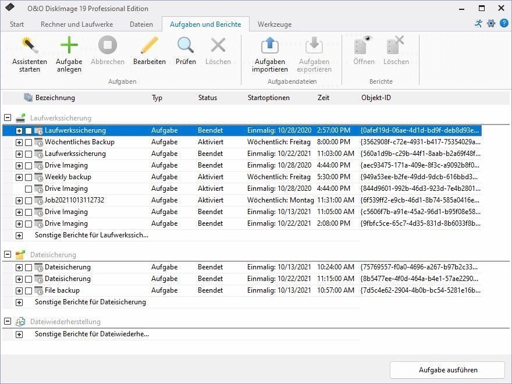Click the Abbrechen stop icon
The height and width of the screenshot is (384, 512).
108,45
